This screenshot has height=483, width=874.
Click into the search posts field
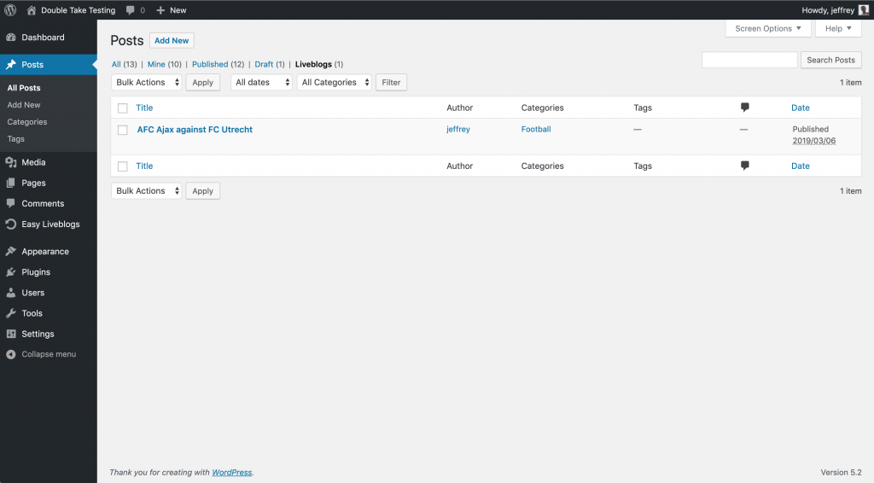click(x=749, y=60)
